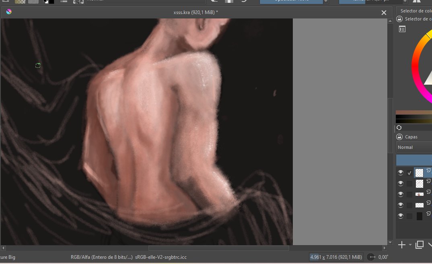Viewport: 432px width, 264px height.
Task: Click the detached list icon near Selector de colores
Action: (402, 29)
